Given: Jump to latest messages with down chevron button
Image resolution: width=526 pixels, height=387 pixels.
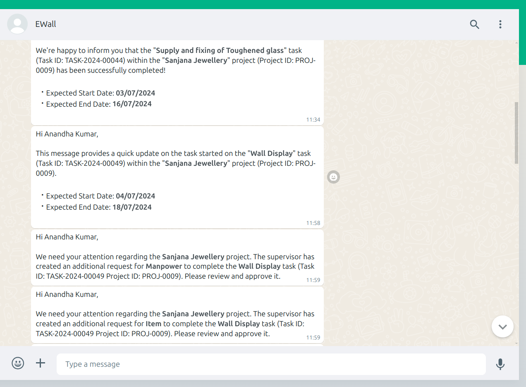Looking at the screenshot, I should coord(502,327).
